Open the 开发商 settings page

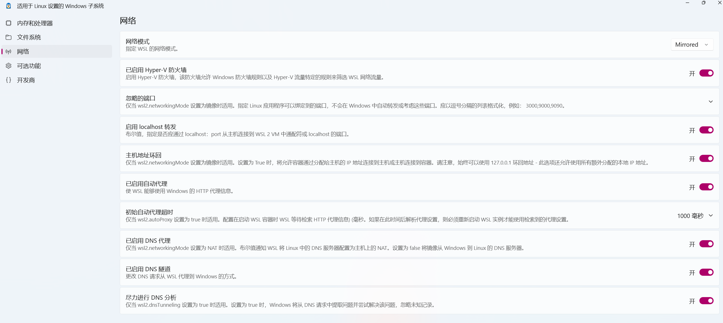point(26,80)
